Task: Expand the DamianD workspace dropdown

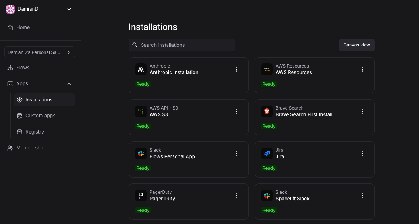Action: tap(69, 9)
